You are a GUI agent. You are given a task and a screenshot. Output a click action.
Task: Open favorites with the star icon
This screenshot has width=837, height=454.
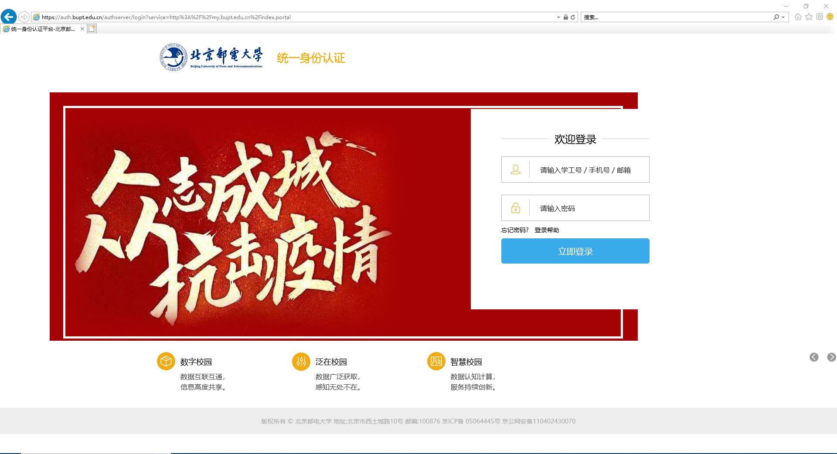tap(809, 17)
